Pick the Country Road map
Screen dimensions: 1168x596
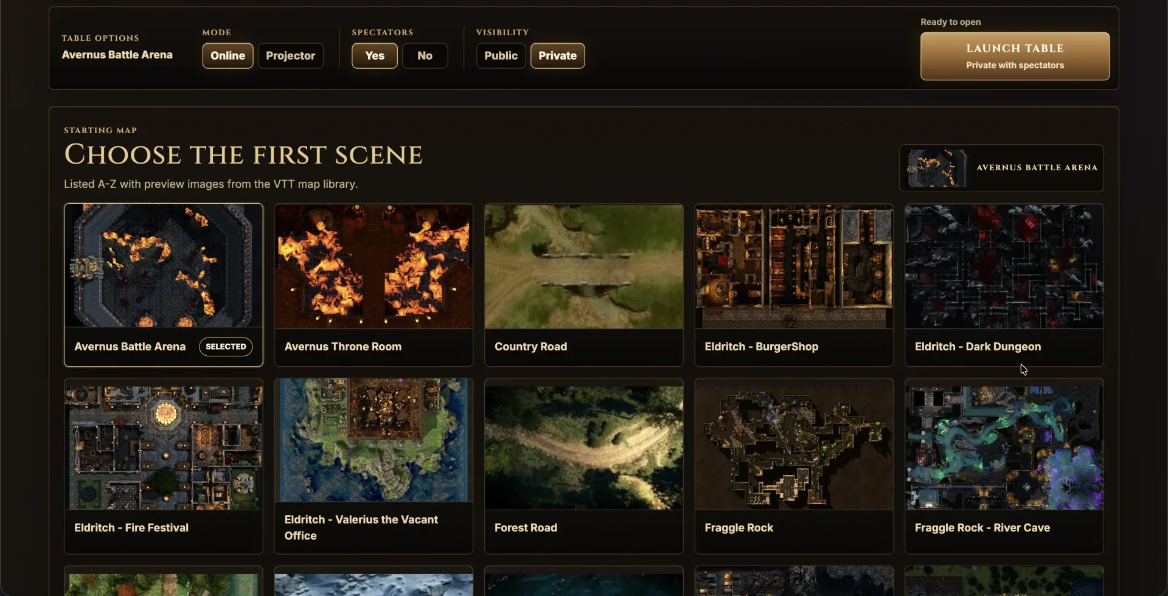[x=584, y=285]
